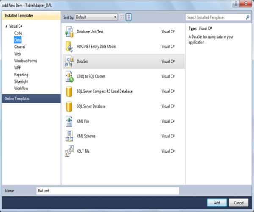Click the Add button
The image size is (254, 212).
217,203
